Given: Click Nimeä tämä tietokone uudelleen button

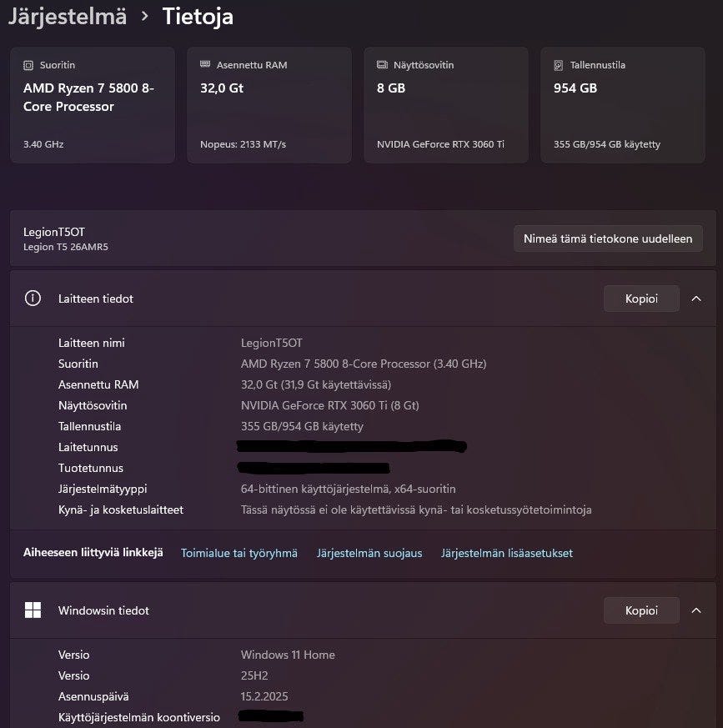Looking at the screenshot, I should pos(608,238).
